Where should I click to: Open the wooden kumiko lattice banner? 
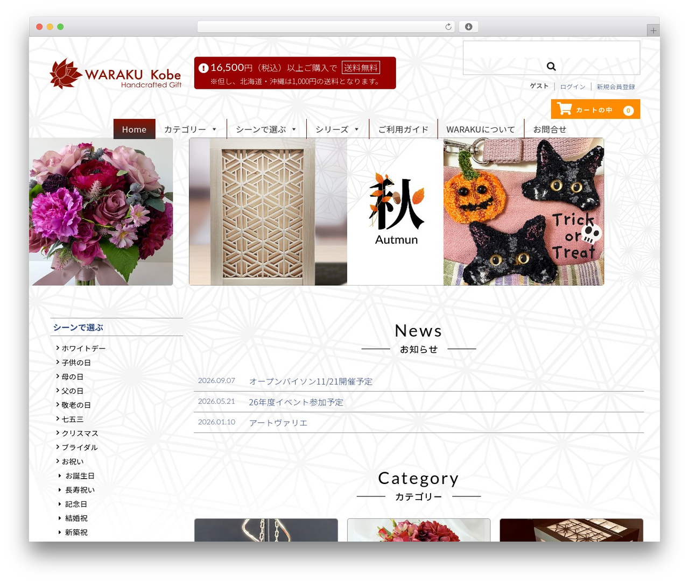tap(268, 211)
